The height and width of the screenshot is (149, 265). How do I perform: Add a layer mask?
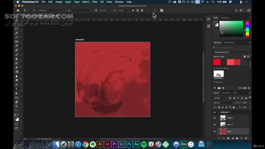tap(228, 138)
